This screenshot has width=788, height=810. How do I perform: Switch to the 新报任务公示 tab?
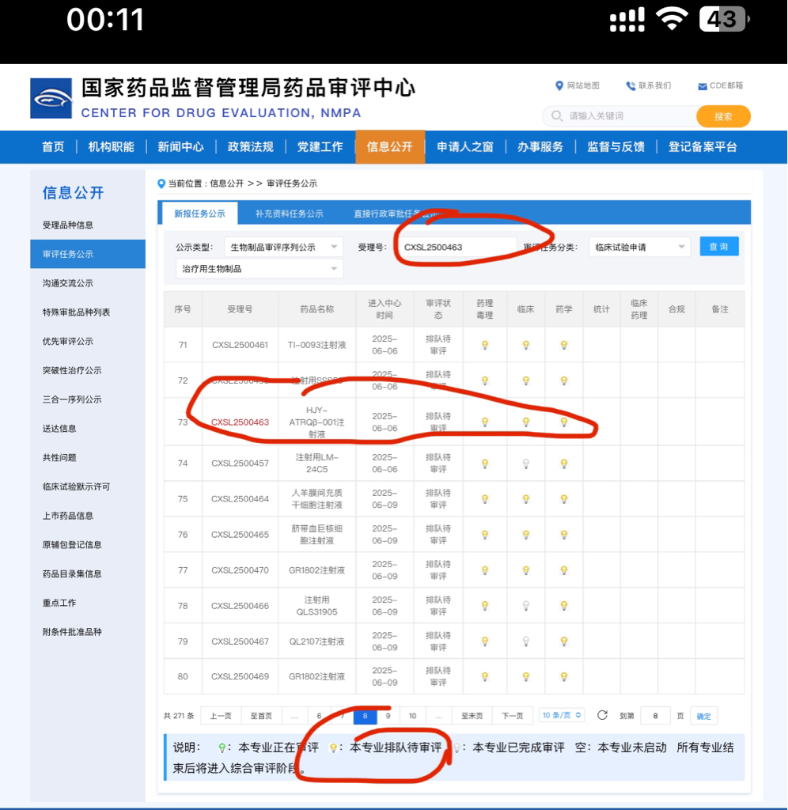pos(199,214)
